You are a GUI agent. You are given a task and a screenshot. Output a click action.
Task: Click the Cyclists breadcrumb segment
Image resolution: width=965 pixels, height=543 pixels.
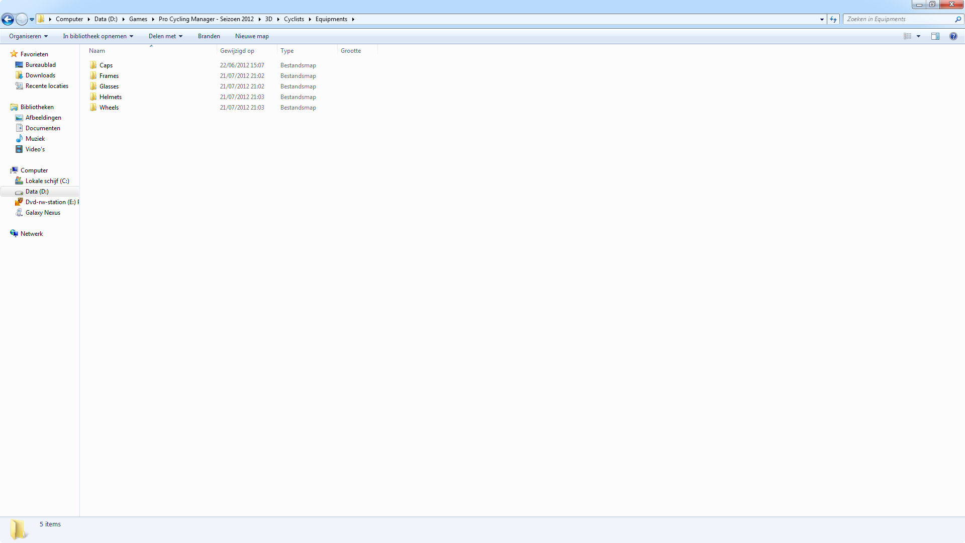[x=294, y=19]
